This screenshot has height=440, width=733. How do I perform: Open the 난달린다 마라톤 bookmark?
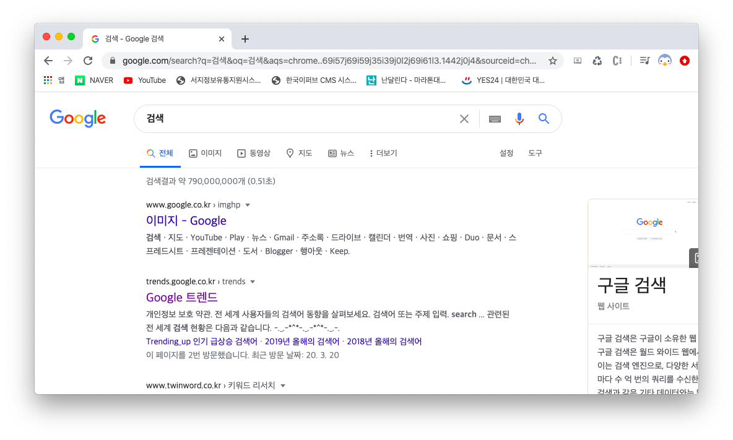[406, 80]
